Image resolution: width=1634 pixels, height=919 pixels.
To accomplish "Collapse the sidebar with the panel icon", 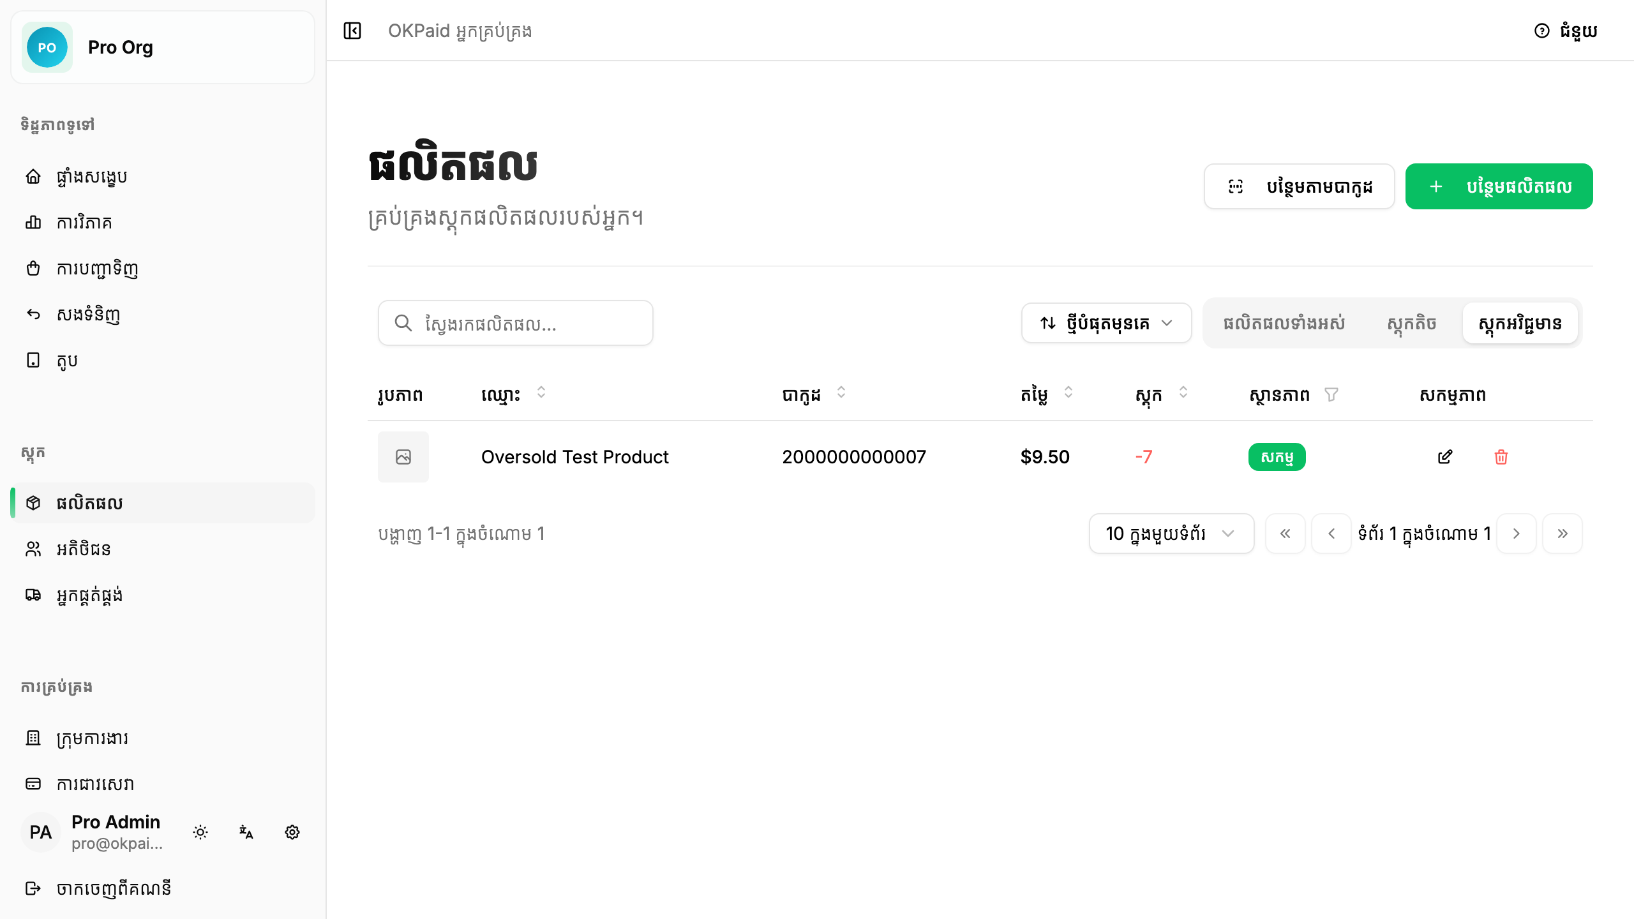I will tap(352, 31).
